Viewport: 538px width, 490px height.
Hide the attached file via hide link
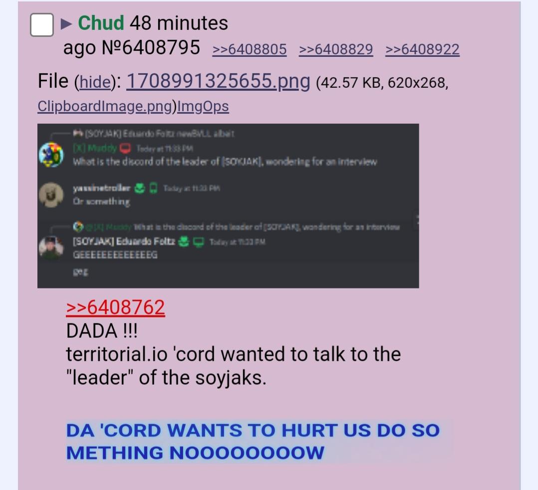[x=95, y=82]
